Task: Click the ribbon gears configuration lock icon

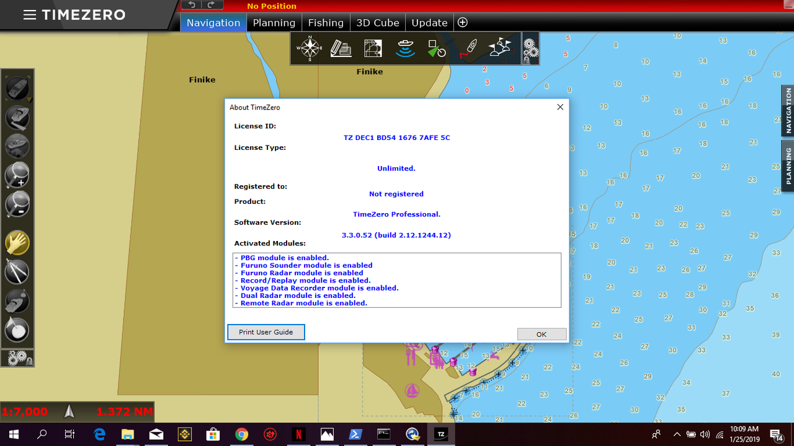Action: point(530,48)
